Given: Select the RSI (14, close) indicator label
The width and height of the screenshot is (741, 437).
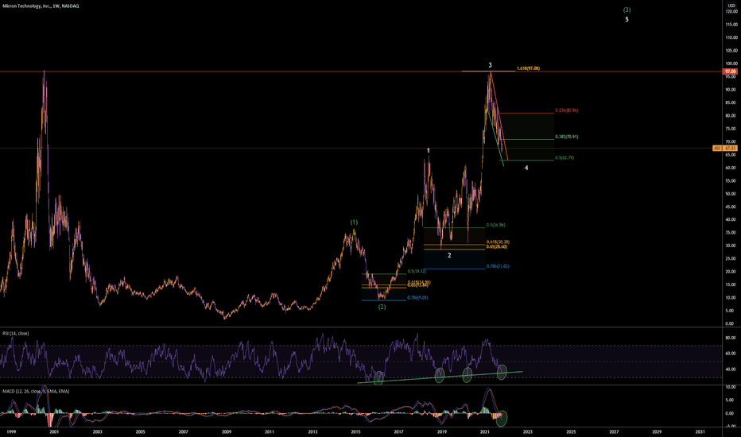Looking at the screenshot, I should point(16,333).
